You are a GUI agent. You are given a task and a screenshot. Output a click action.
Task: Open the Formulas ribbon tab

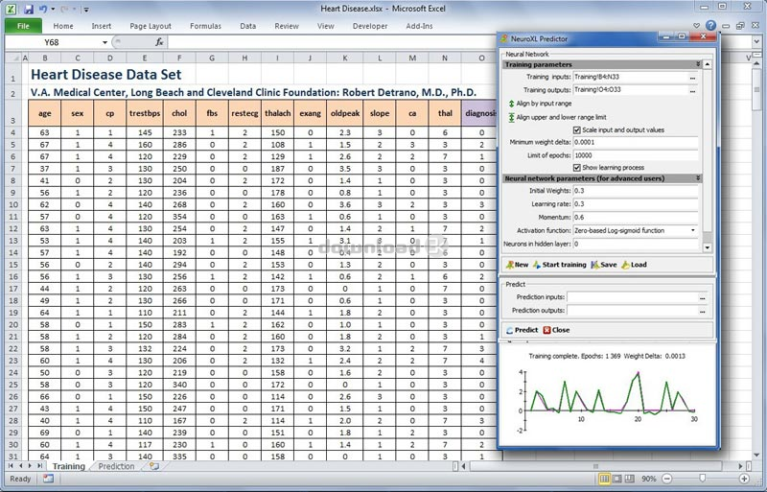click(205, 26)
